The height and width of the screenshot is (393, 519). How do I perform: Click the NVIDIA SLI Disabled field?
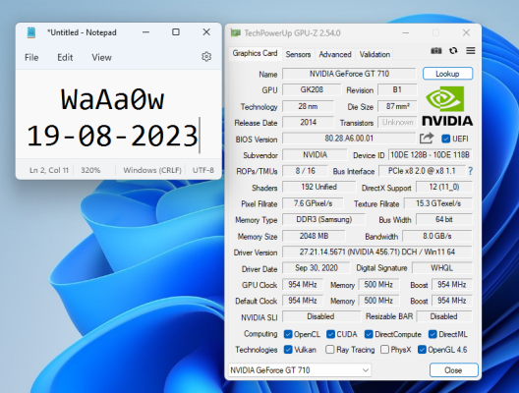point(321,316)
